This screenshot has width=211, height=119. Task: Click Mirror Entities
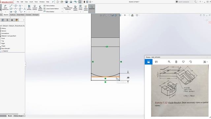[x=49, y=6]
